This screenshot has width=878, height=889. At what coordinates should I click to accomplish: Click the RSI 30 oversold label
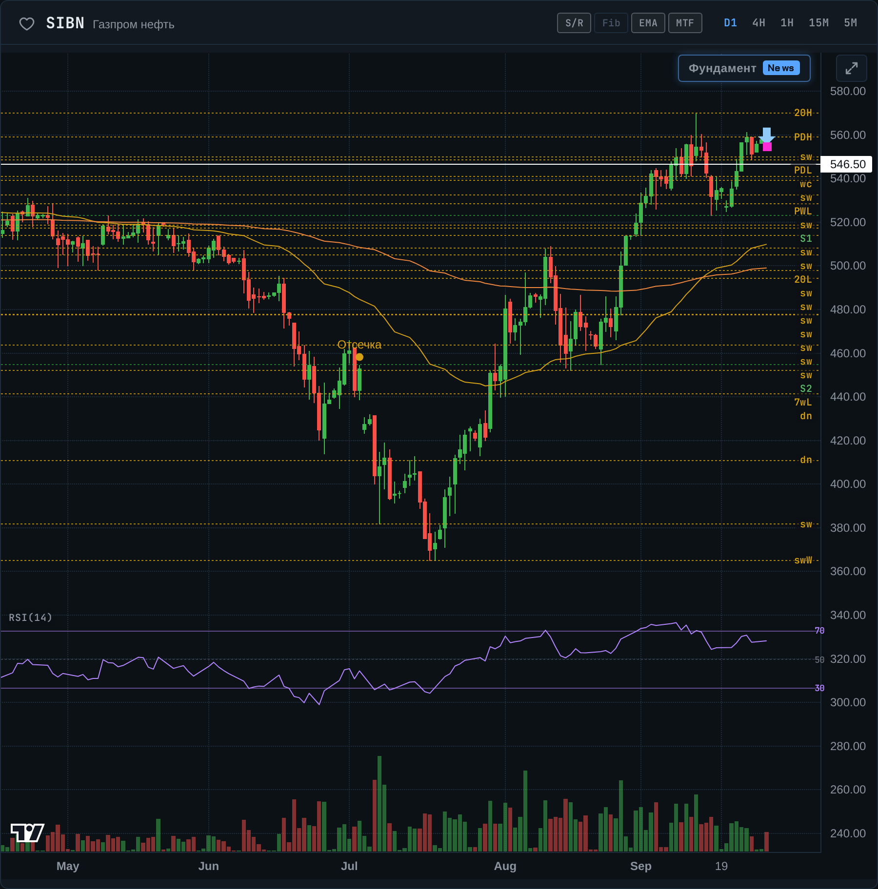[x=819, y=688]
